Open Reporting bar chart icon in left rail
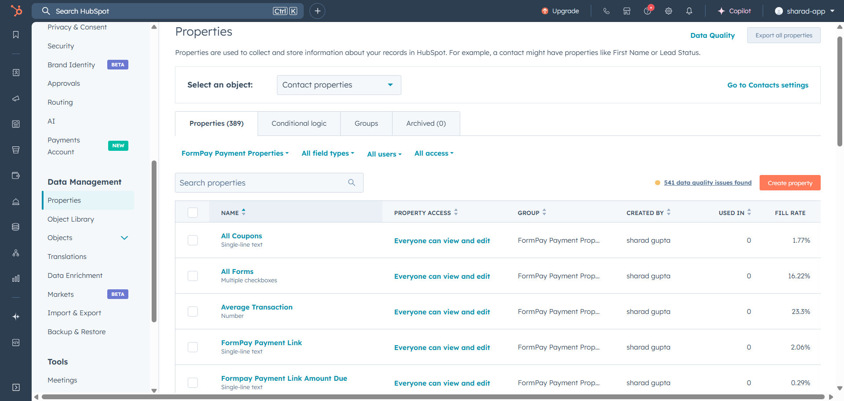The height and width of the screenshot is (401, 844). pos(16,278)
